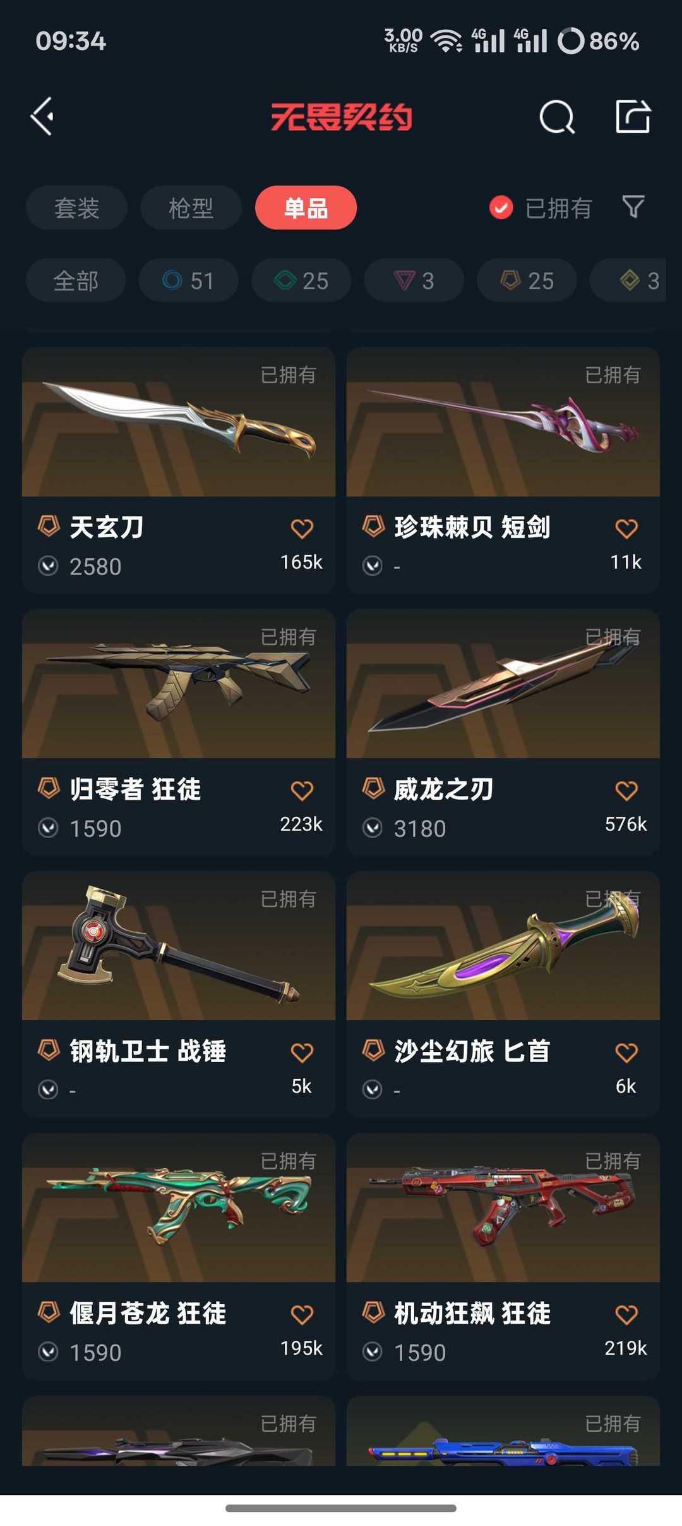This screenshot has width=682, height=1526.
Task: Favorite 珍珠棘贝 短剑 via heart icon
Action: (626, 528)
